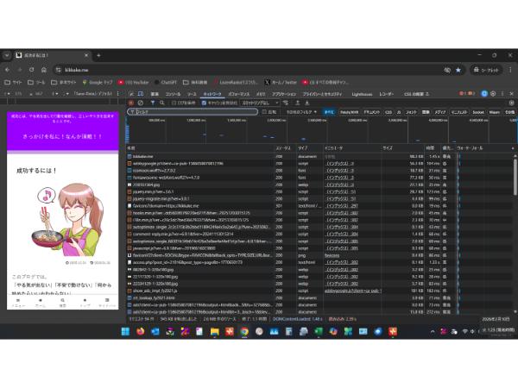Open the more filters dropdown
This screenshot has height=388, width=518.
coord(301,112)
